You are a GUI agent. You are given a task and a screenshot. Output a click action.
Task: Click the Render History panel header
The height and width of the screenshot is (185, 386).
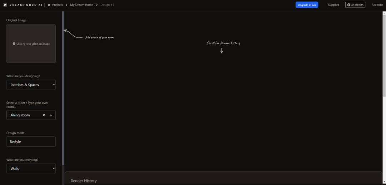tap(84, 181)
